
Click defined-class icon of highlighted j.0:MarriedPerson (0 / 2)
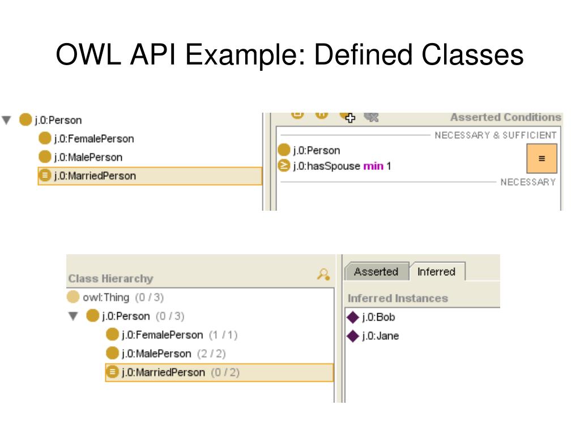click(113, 372)
